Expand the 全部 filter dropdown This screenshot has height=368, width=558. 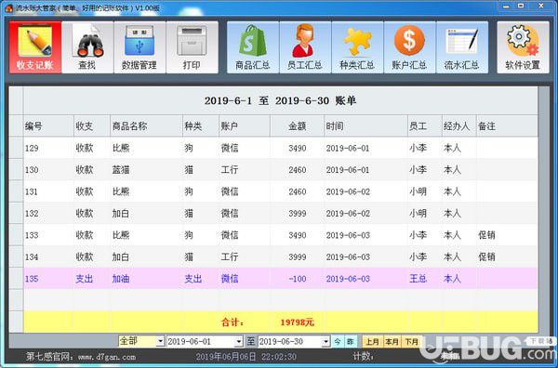tap(161, 342)
